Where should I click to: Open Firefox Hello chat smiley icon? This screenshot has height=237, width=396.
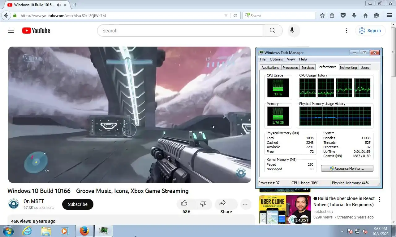click(377, 15)
